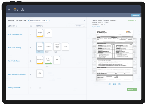The image size is (148, 106).
Task: Open the date picker dropdown
Action: click(x=38, y=21)
